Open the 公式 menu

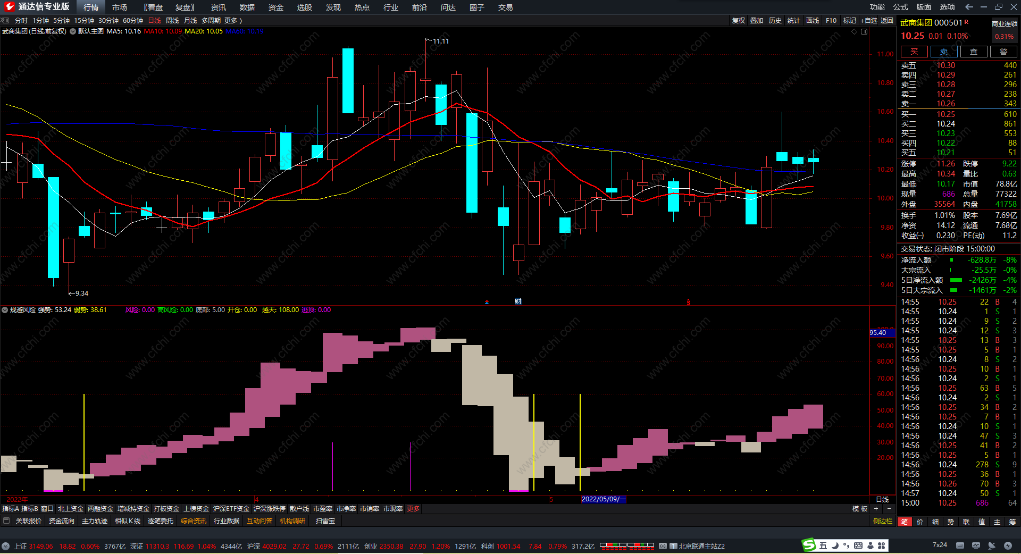point(901,7)
